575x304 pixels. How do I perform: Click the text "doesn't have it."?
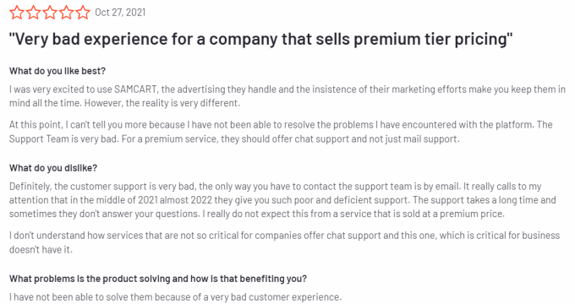[41, 250]
